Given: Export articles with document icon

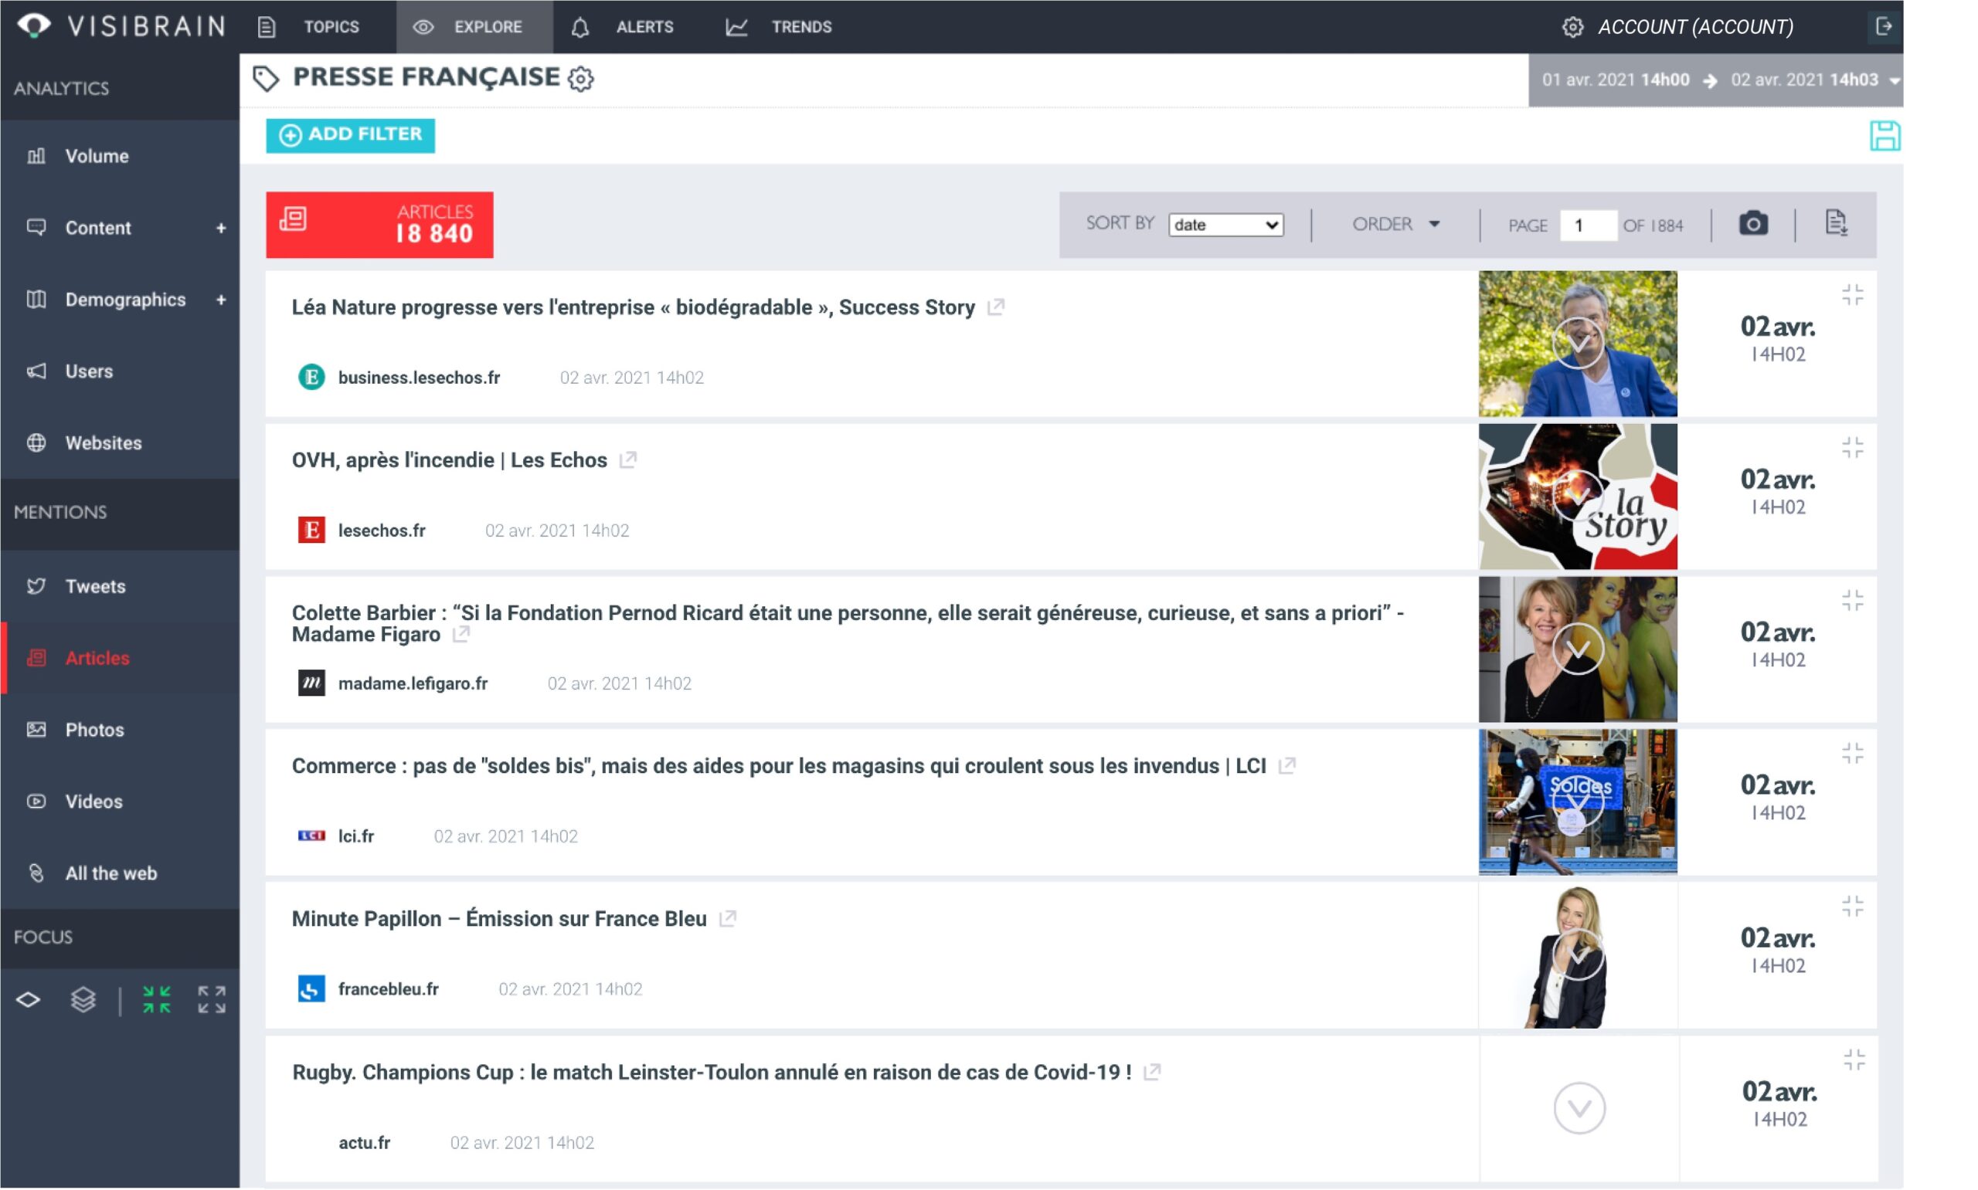Looking at the screenshot, I should pyautogui.click(x=1836, y=223).
